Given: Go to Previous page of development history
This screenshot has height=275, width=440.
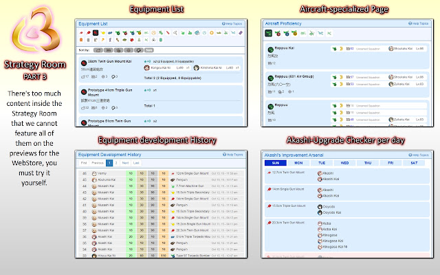Looking at the screenshot, I should pos(98,163).
